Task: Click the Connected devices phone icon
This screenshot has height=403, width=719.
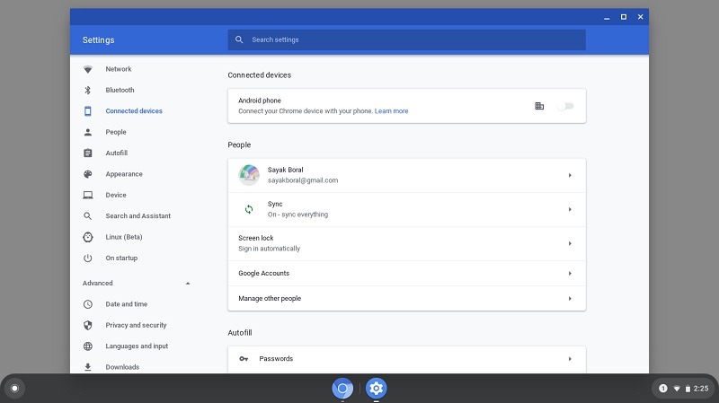Action: point(87,110)
